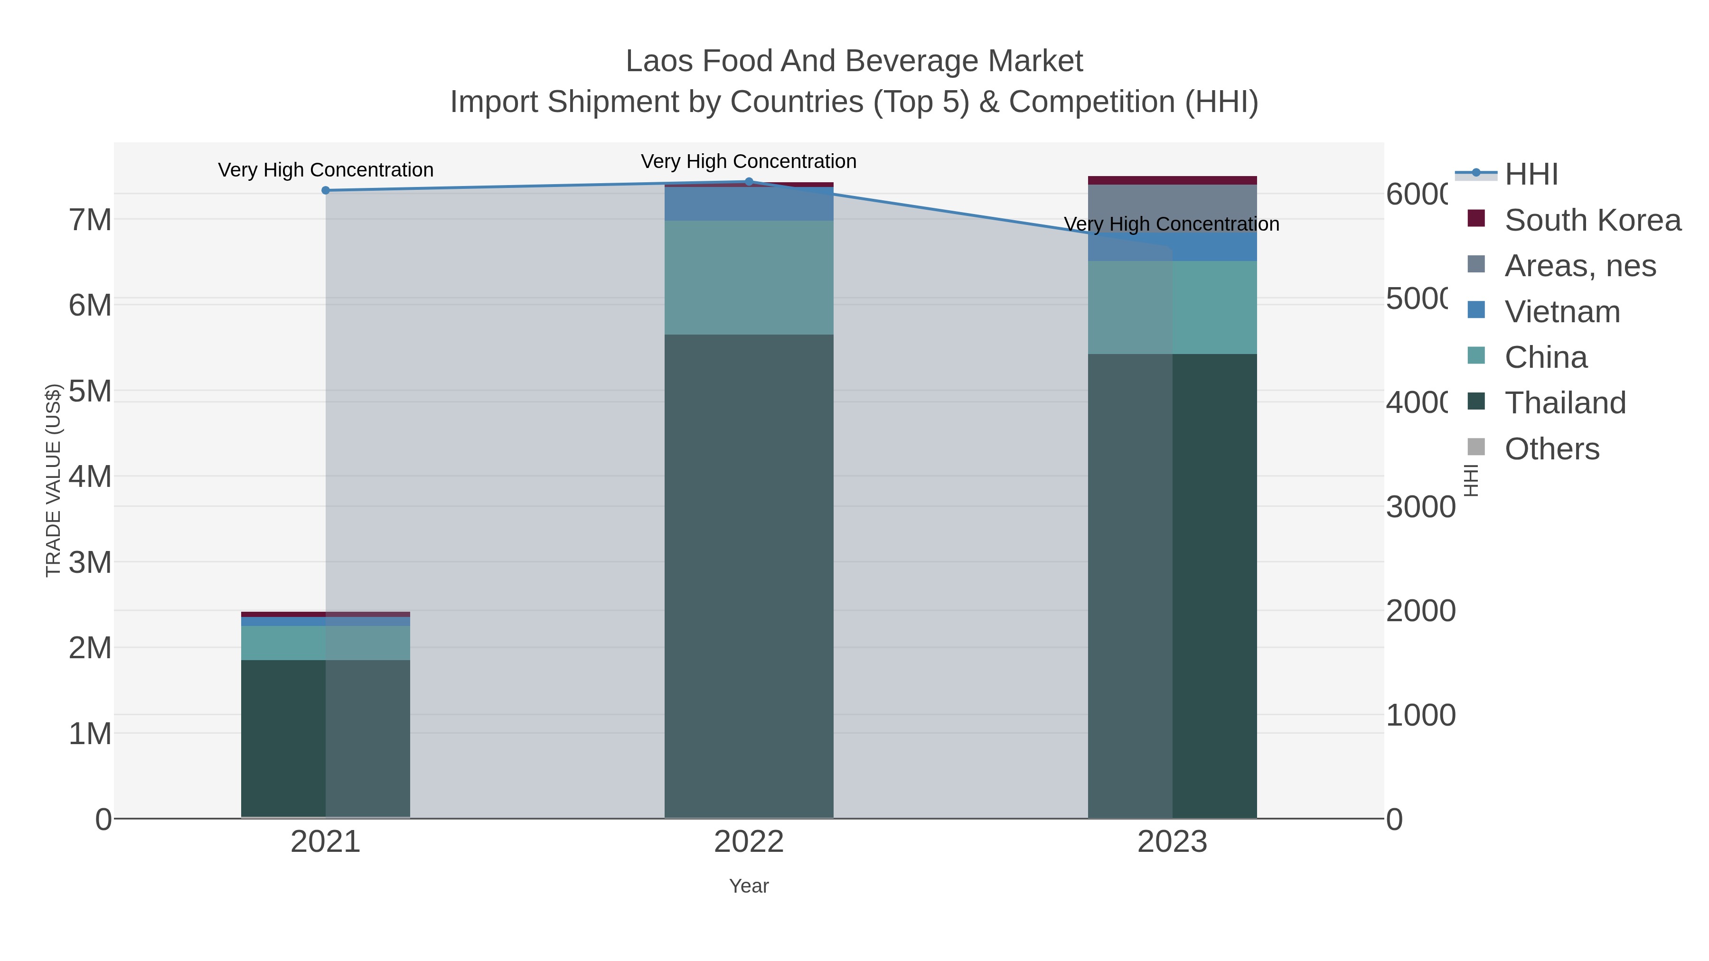Click the Import Shipment by Countries subtitle
Viewport: 1709px width, 961px height.
pyautogui.click(x=854, y=102)
